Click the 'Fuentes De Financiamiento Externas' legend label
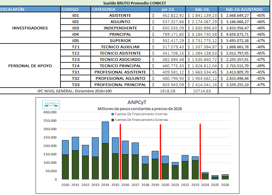 click(x=141, y=120)
